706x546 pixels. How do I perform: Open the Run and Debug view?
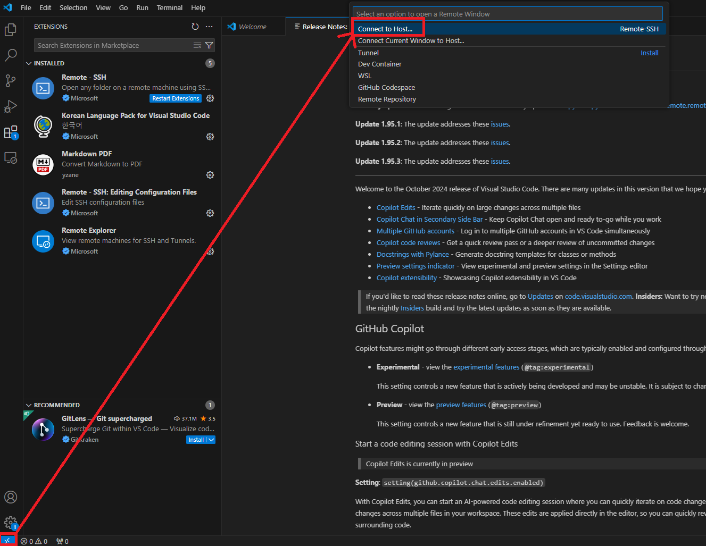[11, 106]
